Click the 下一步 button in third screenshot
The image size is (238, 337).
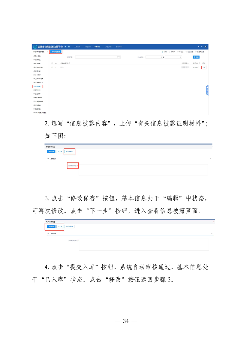60,226
